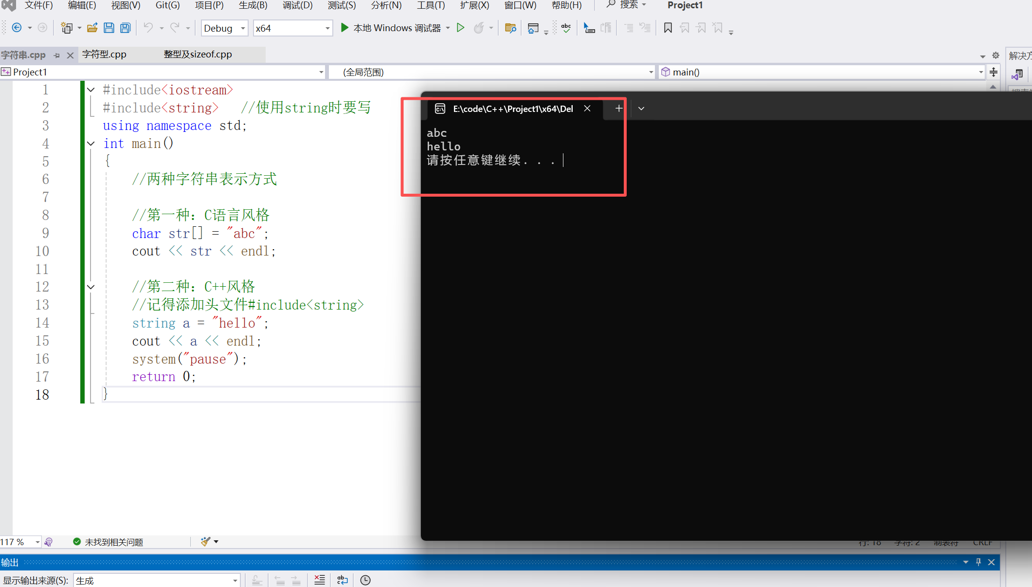Open the x64 platform dropdown
The width and height of the screenshot is (1032, 587).
coord(327,28)
